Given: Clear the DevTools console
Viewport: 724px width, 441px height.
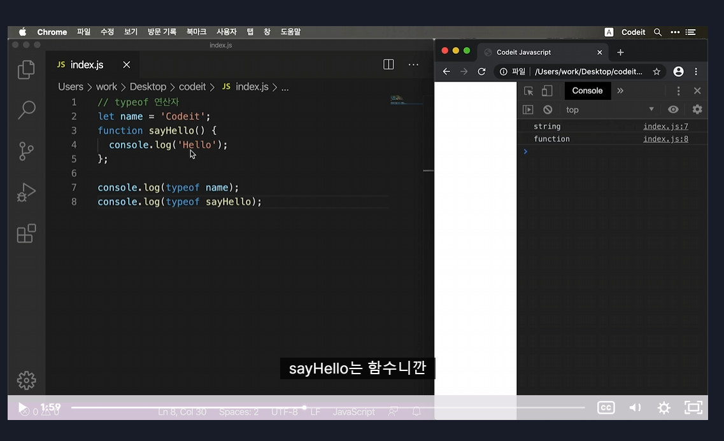Looking at the screenshot, I should (x=548, y=109).
